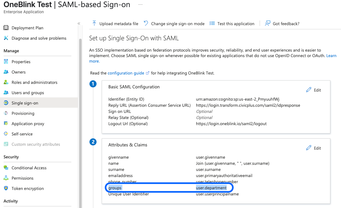The image size is (341, 208).
Task: Click the groups claim name
Action: (x=115, y=188)
